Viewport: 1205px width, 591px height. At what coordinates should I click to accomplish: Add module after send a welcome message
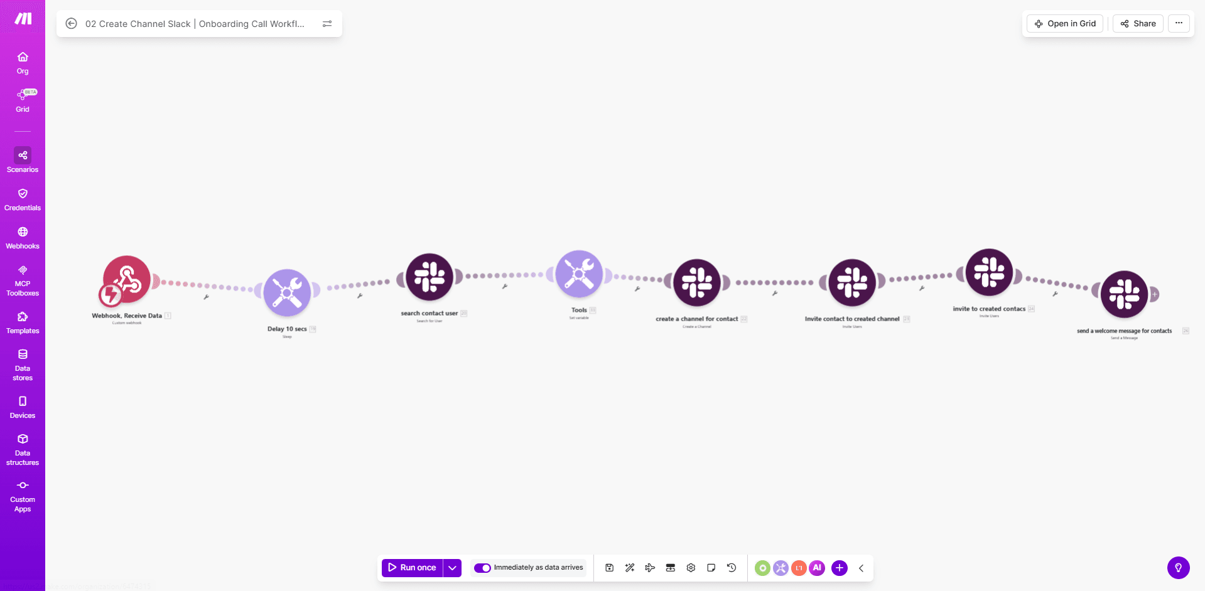pyautogui.click(x=1154, y=294)
